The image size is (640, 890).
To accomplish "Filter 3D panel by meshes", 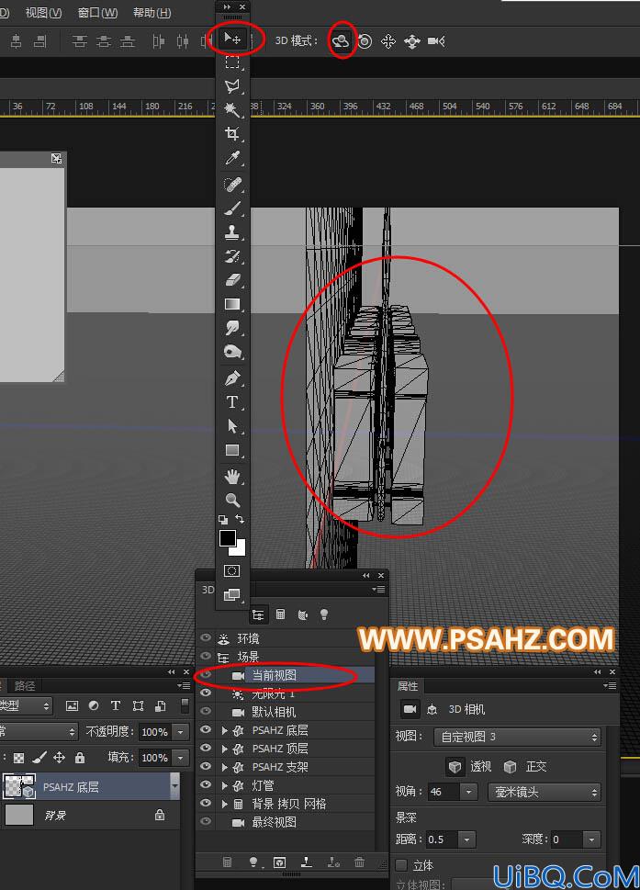I will tap(280, 614).
